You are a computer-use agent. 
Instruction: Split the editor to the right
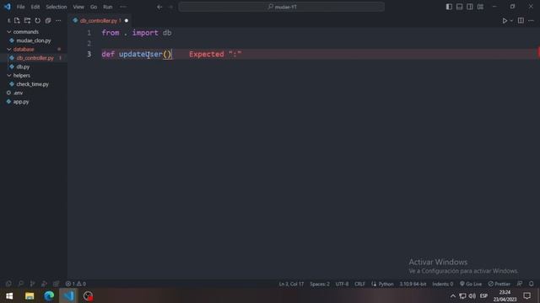(521, 20)
